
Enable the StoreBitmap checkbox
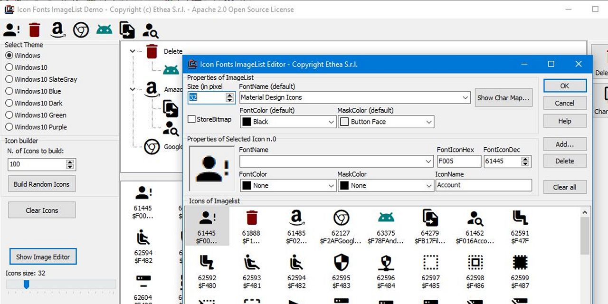pos(192,119)
